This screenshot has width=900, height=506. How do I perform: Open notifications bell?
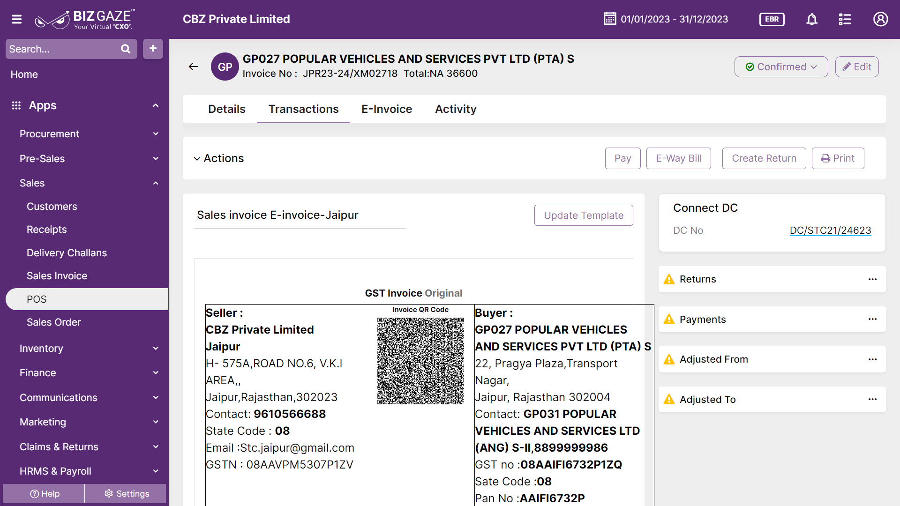point(812,19)
